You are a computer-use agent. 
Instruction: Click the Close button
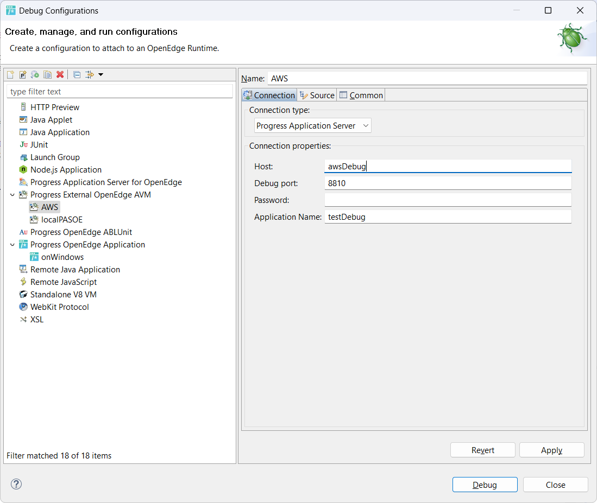coord(556,485)
